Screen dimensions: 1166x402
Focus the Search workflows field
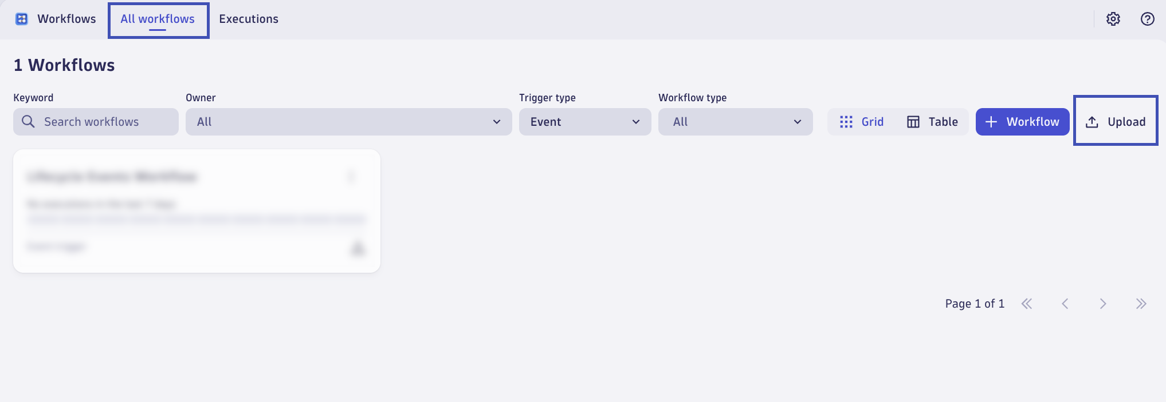pyautogui.click(x=96, y=122)
